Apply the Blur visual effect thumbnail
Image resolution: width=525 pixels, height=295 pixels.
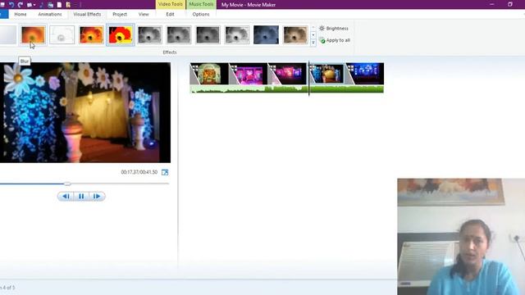pyautogui.click(x=33, y=34)
